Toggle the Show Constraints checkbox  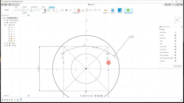coord(175,55)
